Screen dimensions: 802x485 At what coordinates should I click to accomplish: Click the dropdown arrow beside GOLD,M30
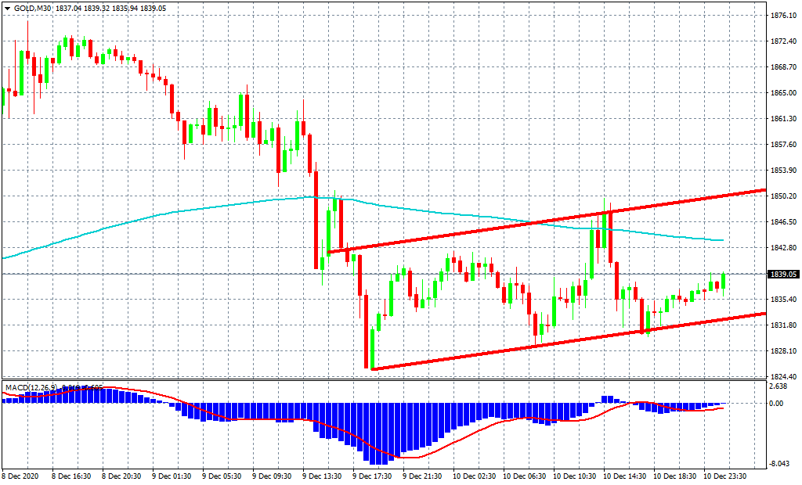(x=7, y=7)
